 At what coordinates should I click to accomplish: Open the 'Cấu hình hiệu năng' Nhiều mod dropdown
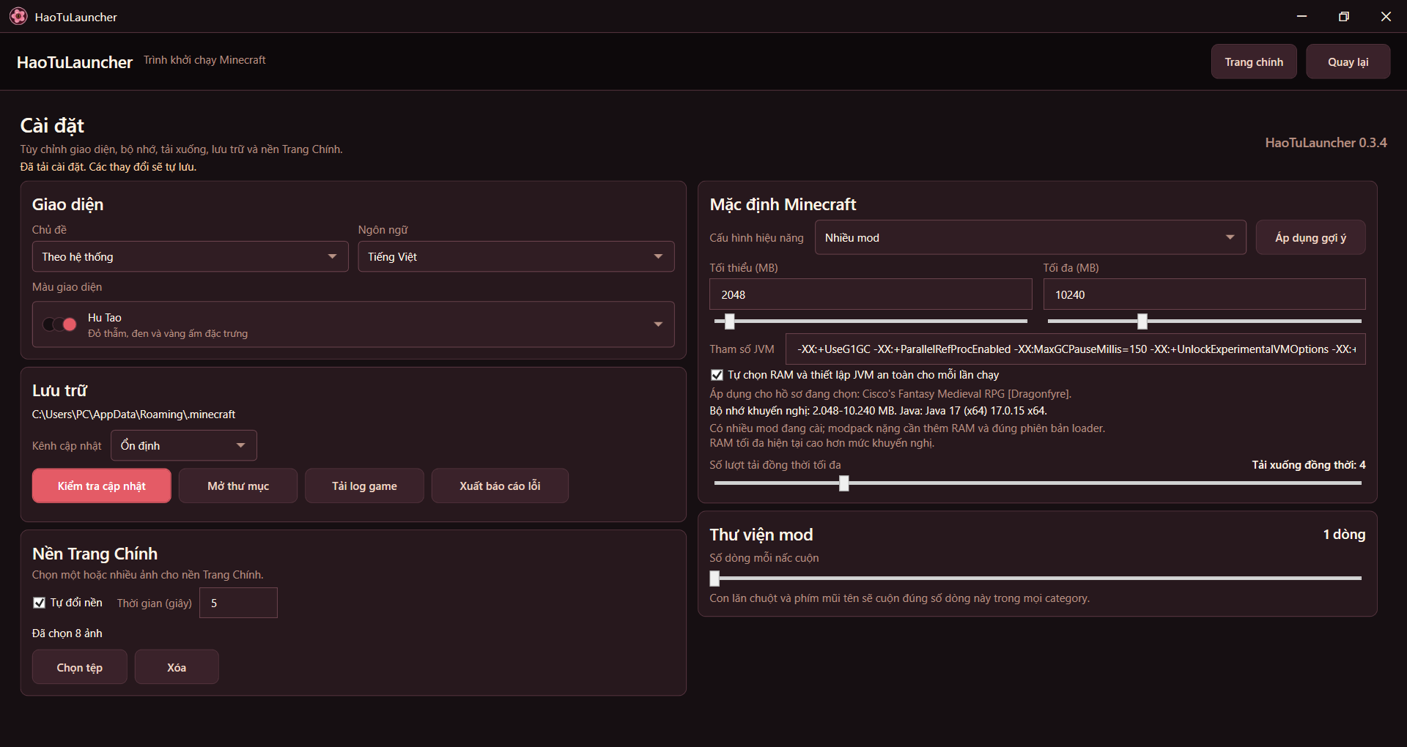[1030, 237]
